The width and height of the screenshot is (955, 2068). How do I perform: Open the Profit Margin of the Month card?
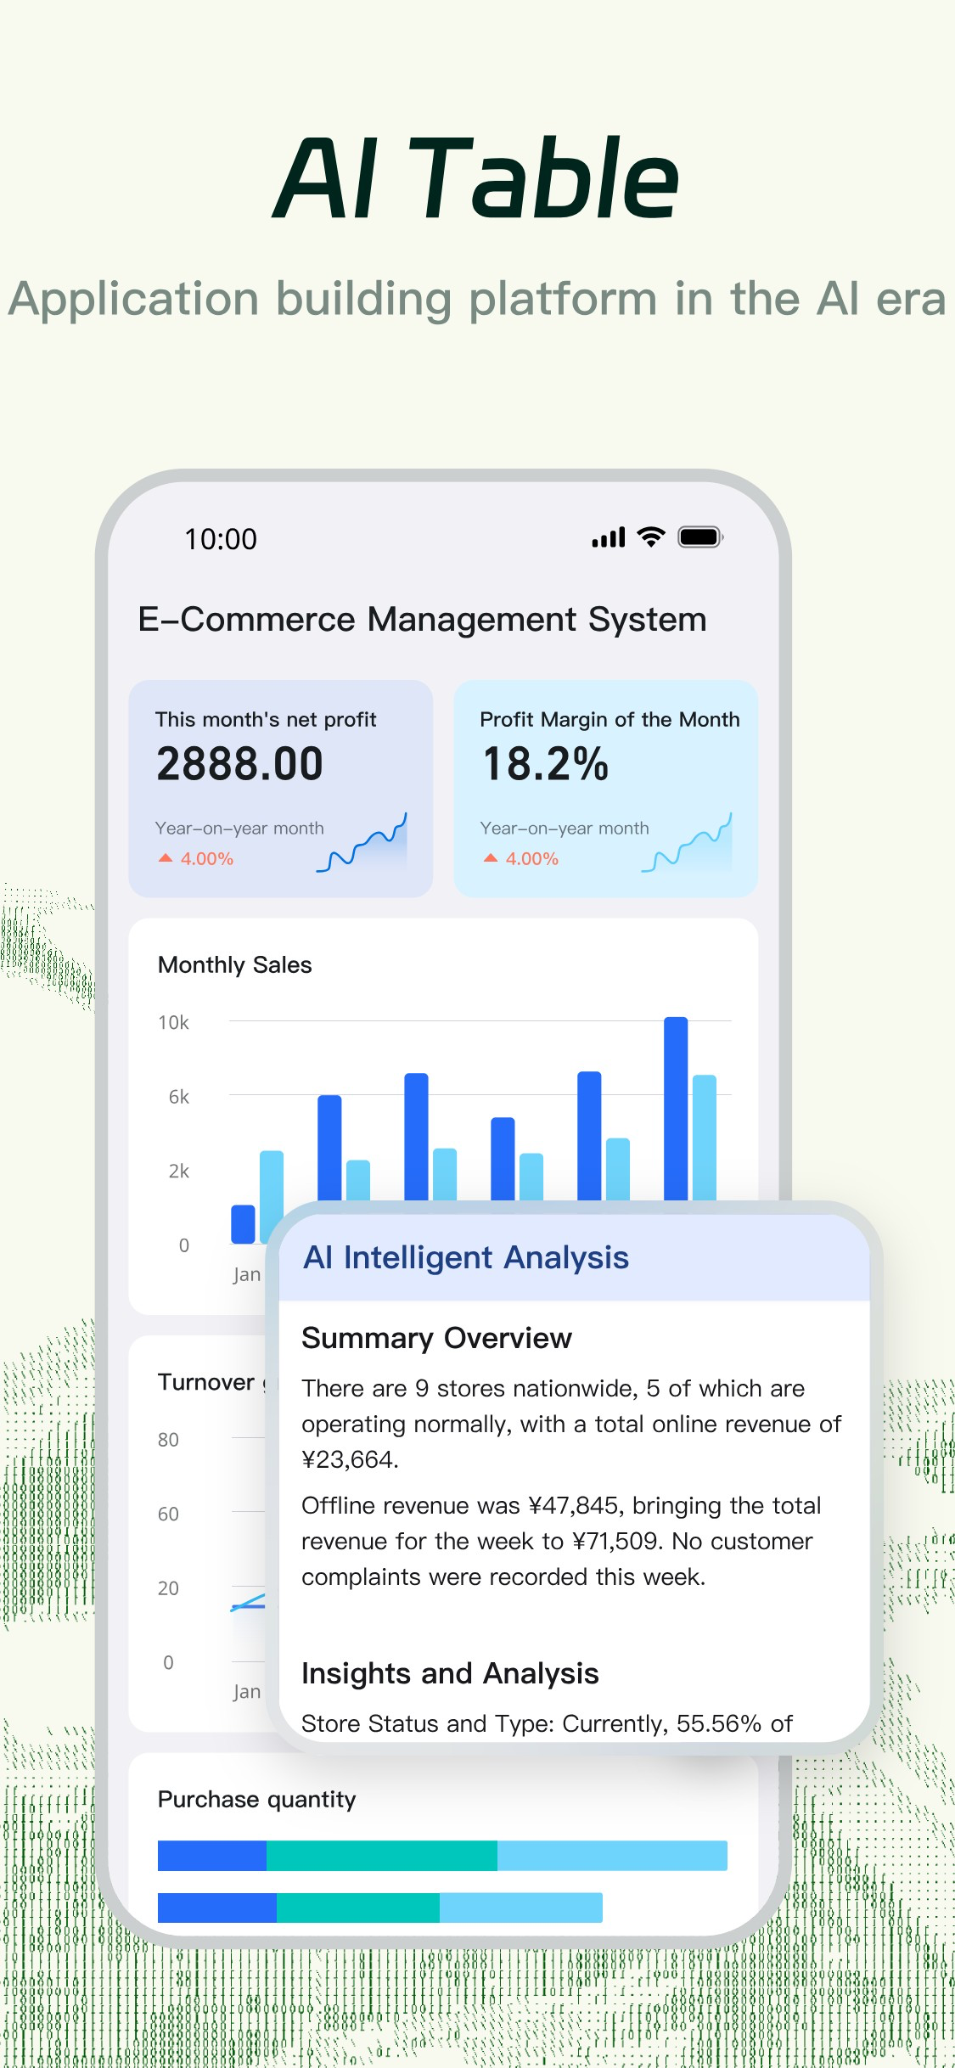point(606,789)
